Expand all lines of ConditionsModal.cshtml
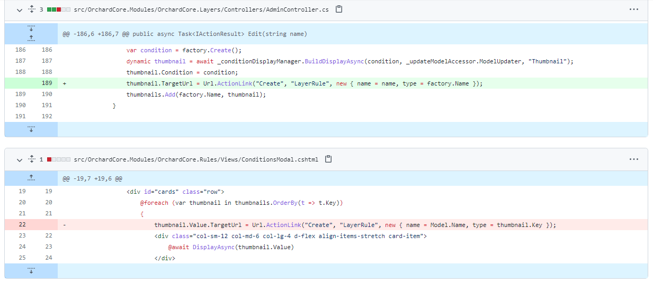The image size is (653, 284). click(x=31, y=159)
